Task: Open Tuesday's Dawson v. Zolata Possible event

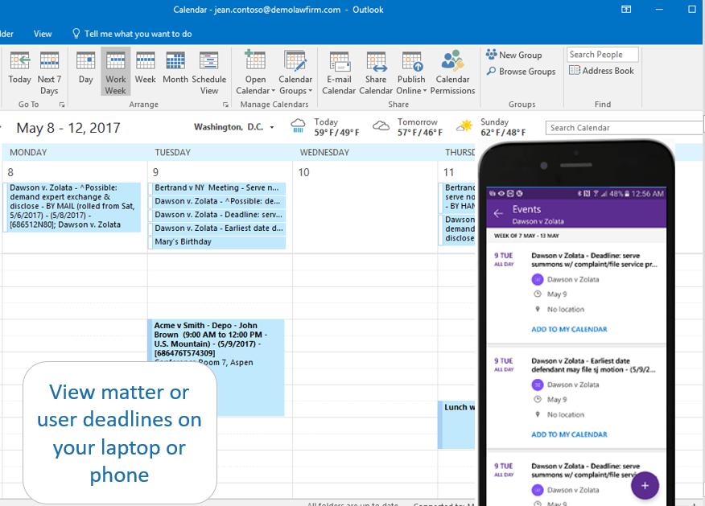Action: [217, 201]
